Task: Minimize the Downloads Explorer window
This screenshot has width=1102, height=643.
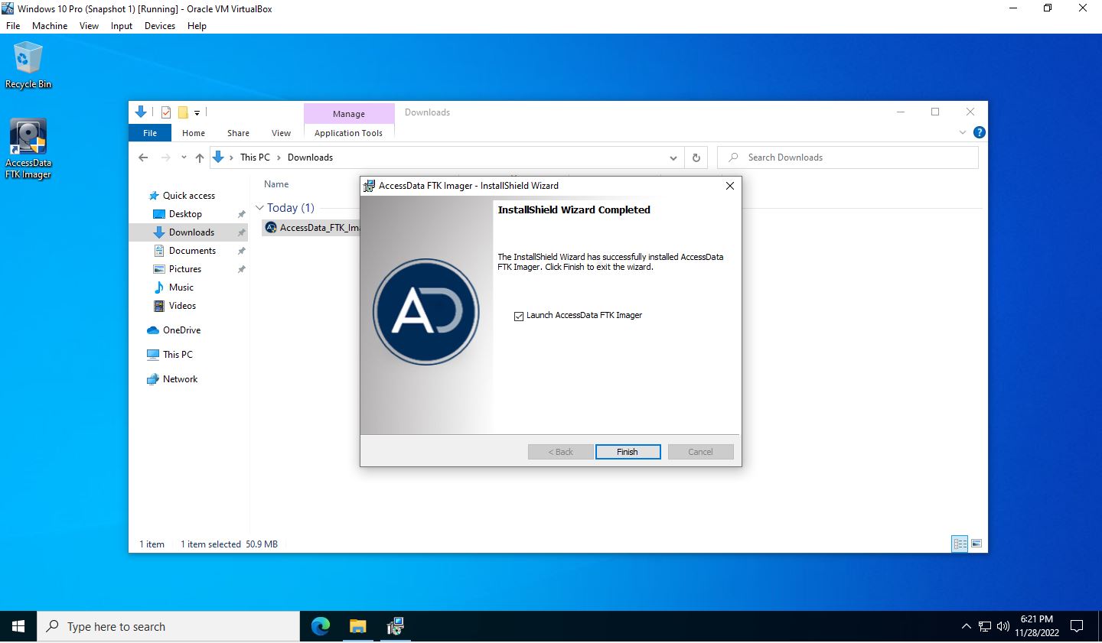Action: [x=901, y=112]
